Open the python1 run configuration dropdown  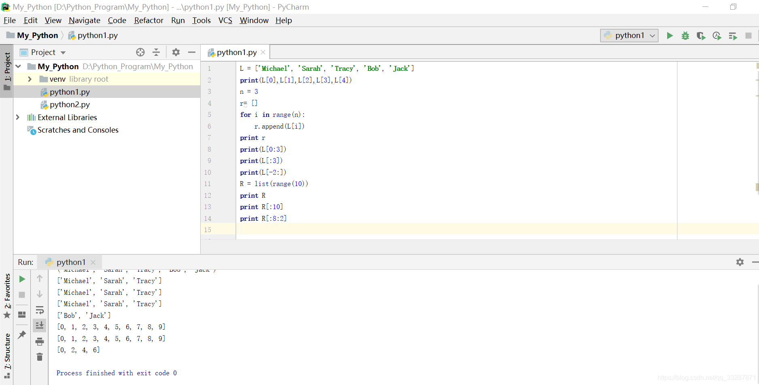pyautogui.click(x=629, y=36)
